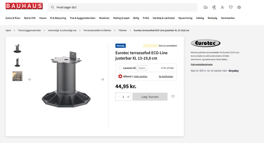The width and height of the screenshot is (264, 143).
Task: Select second product thumbnail
Action: (17, 62)
